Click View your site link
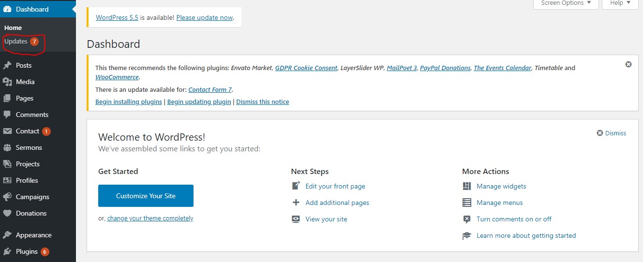Viewport: 643px width, 262px height. pos(327,219)
